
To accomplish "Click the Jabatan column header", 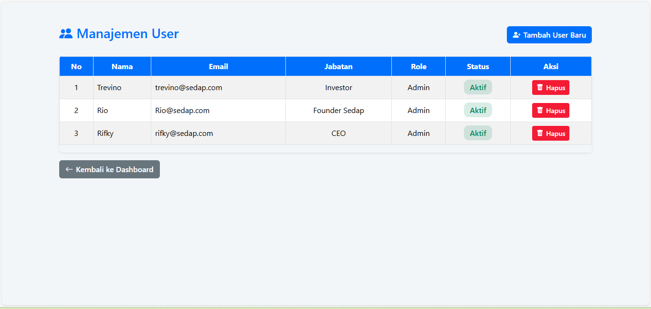I will click(x=338, y=66).
